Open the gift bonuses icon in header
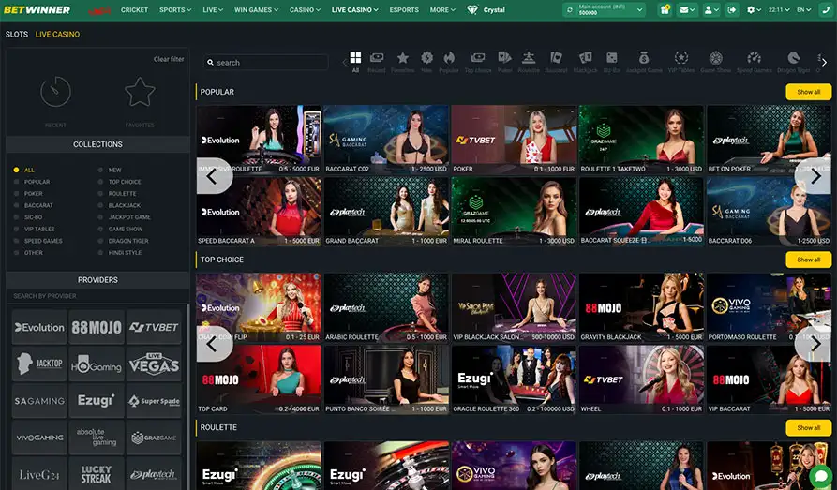837x490 pixels. [x=665, y=9]
